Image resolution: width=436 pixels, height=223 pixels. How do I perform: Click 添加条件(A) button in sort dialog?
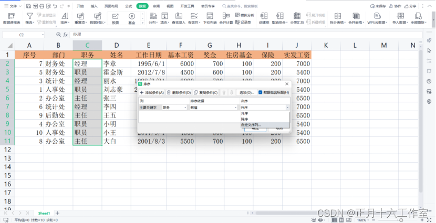point(151,92)
